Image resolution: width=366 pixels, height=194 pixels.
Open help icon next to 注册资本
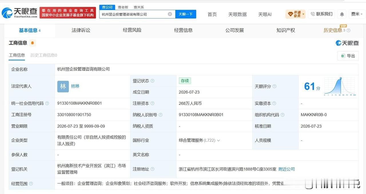152,103
